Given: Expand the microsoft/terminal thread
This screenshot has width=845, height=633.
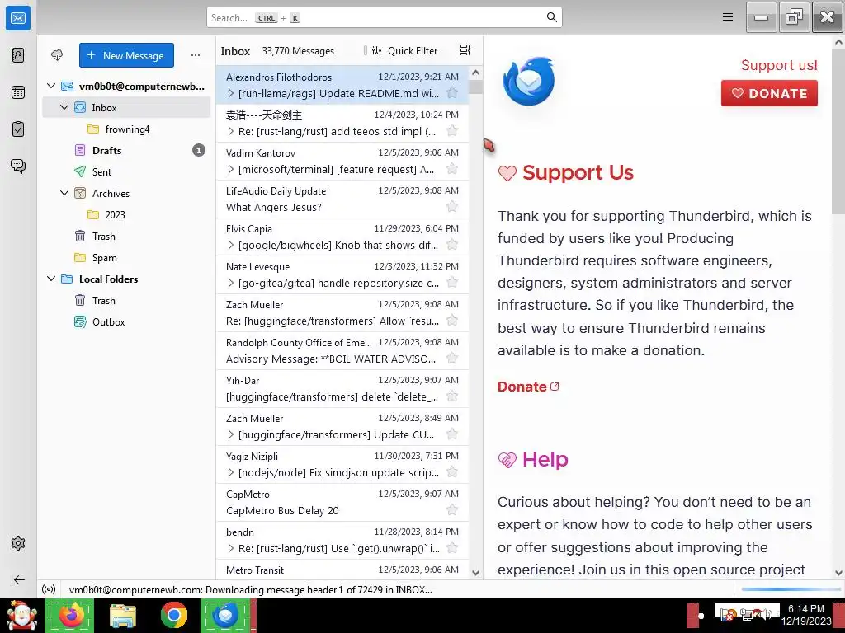Looking at the screenshot, I should pos(231,169).
